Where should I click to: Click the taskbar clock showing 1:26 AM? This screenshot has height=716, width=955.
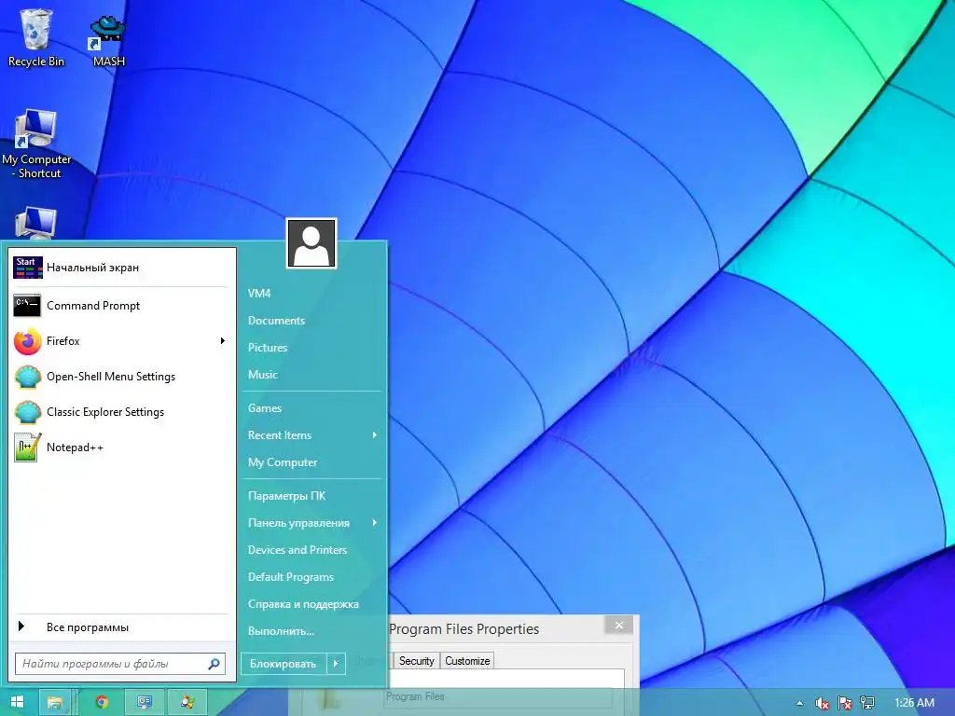tap(914, 703)
